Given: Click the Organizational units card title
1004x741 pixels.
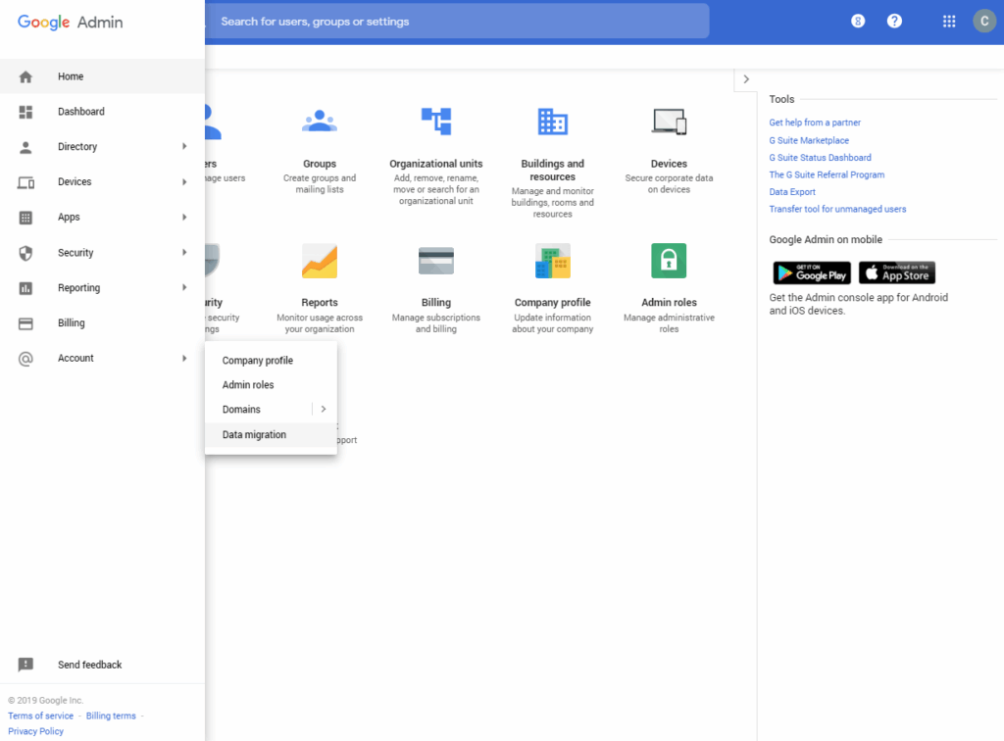Looking at the screenshot, I should coord(436,164).
